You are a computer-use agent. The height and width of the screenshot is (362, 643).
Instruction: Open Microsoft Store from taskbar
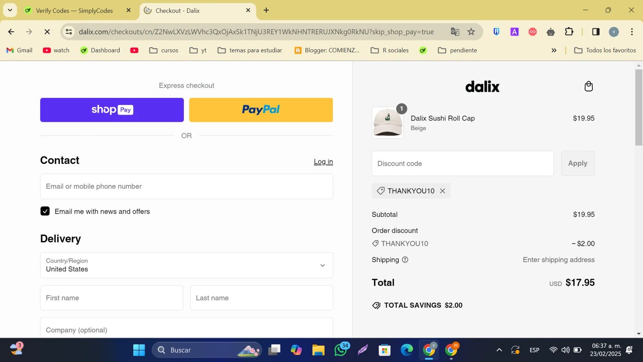tap(385, 350)
